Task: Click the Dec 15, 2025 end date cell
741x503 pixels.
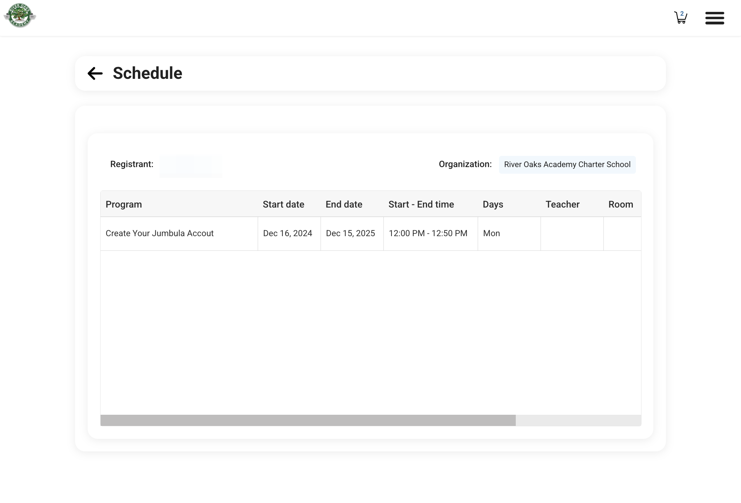Action: point(352,234)
